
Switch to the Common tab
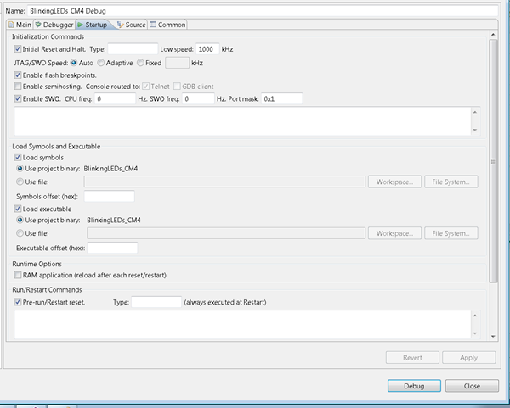tap(167, 25)
